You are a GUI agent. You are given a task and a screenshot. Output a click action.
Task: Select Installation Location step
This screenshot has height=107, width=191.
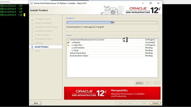coord(44,31)
